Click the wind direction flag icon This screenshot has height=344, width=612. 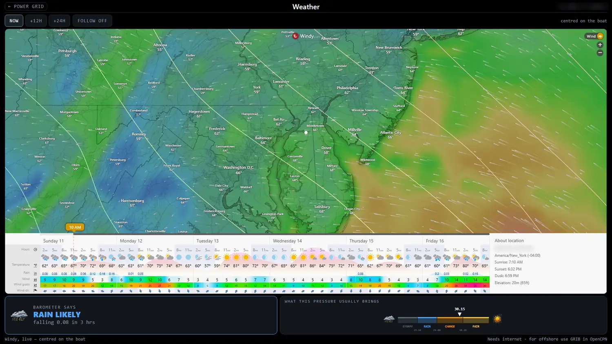(35, 291)
